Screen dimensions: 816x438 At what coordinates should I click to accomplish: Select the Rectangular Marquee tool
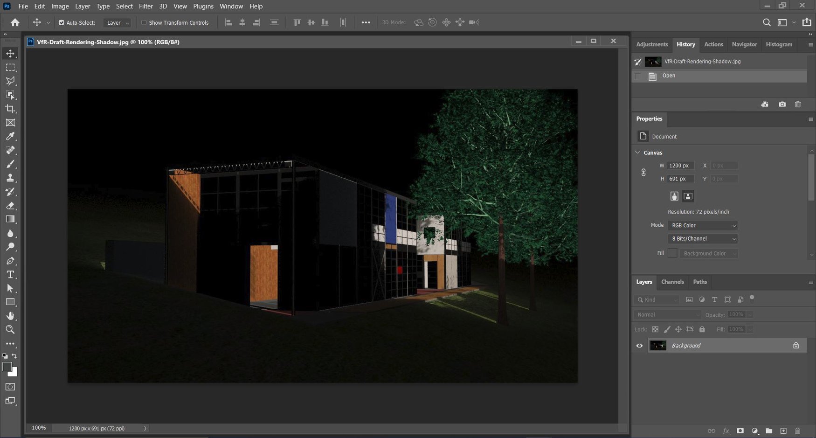point(10,67)
